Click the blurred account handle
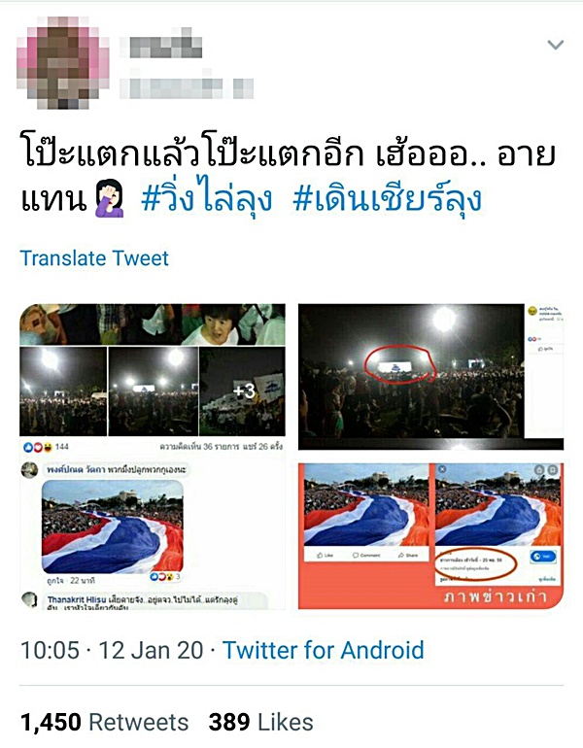This screenshot has width=583, height=748. [187, 85]
